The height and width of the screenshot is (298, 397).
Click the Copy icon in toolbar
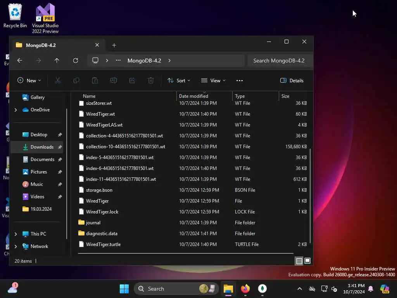coord(76,81)
